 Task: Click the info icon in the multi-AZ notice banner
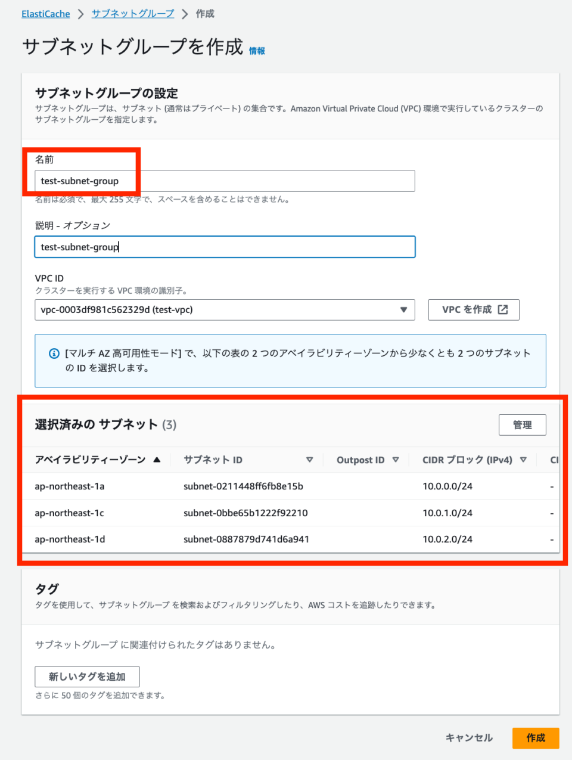[49, 353]
